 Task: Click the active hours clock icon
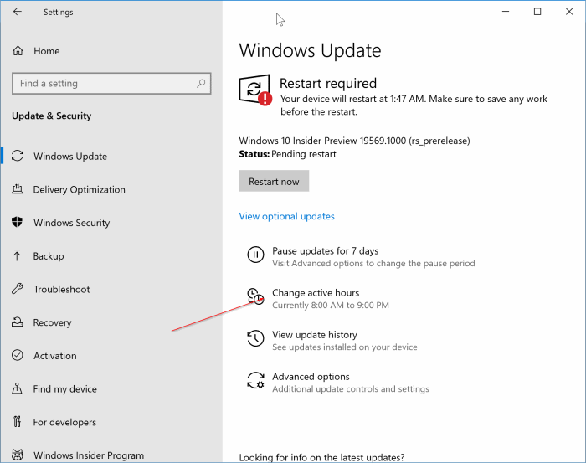pos(255,296)
